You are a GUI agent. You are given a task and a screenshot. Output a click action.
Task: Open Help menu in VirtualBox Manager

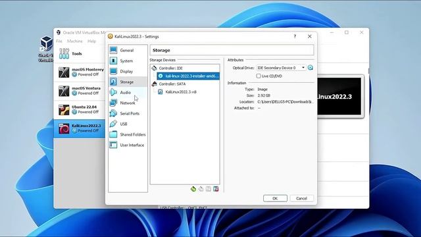point(91,41)
